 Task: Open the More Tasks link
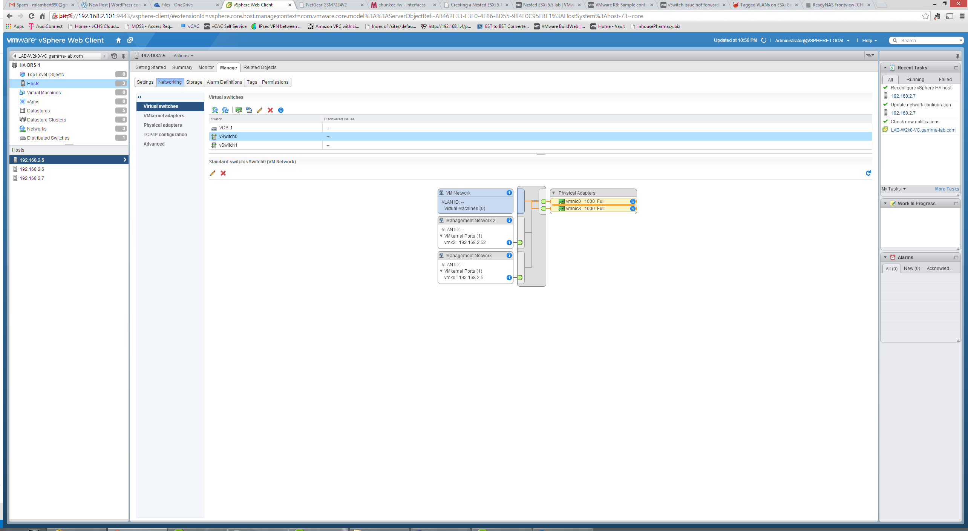pos(947,189)
